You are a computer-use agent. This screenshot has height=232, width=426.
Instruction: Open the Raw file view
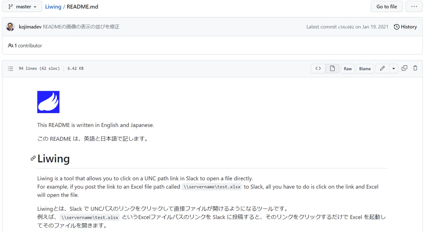pos(348,68)
